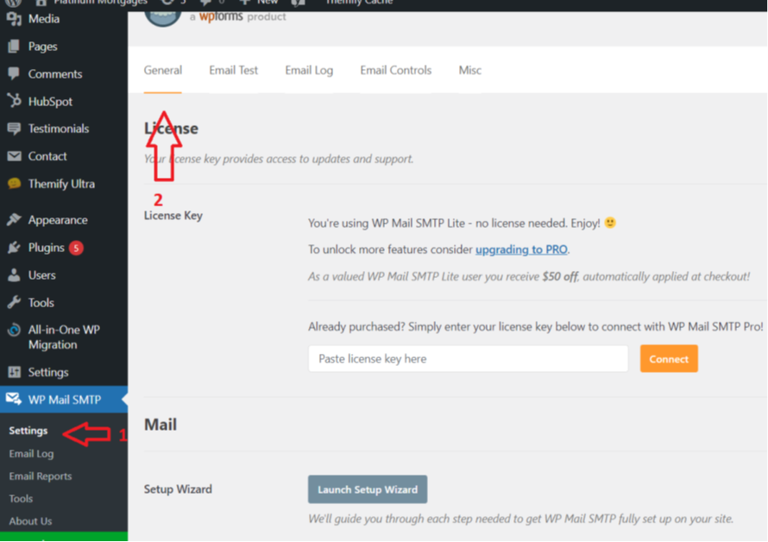Image resolution: width=768 pixels, height=542 pixels.
Task: Open the Users person icon
Action: coord(14,275)
